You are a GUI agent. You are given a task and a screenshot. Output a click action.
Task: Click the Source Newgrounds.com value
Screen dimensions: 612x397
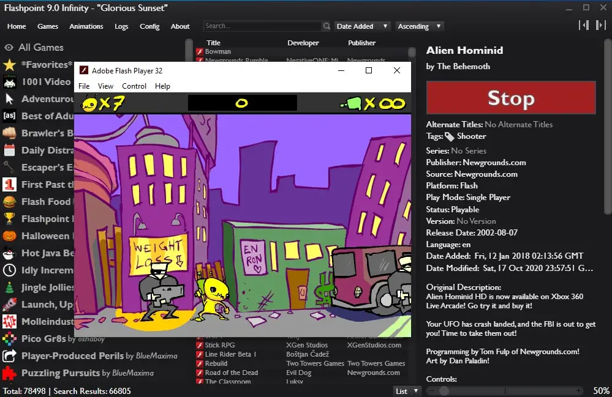point(486,174)
